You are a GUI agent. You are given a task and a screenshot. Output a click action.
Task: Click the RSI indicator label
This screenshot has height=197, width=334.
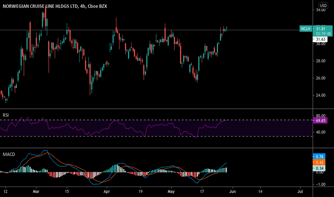point(6,115)
